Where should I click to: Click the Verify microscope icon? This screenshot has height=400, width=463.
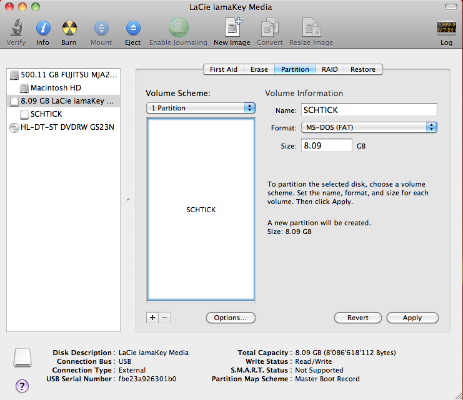tap(16, 29)
